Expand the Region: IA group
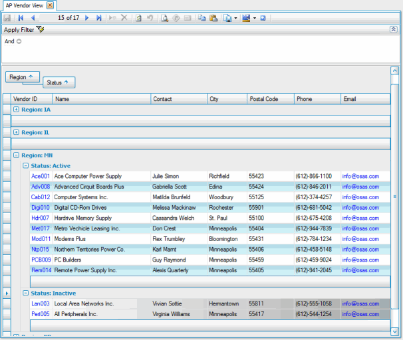This screenshot has height=340, width=403. click(x=17, y=110)
